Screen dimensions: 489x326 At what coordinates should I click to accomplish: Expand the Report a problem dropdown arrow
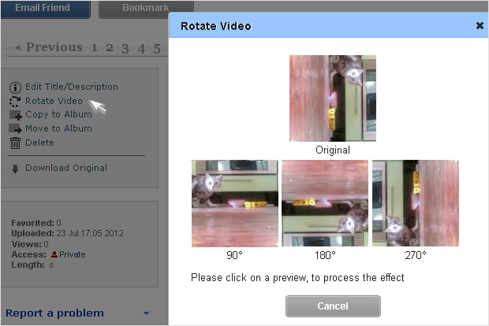(146, 313)
